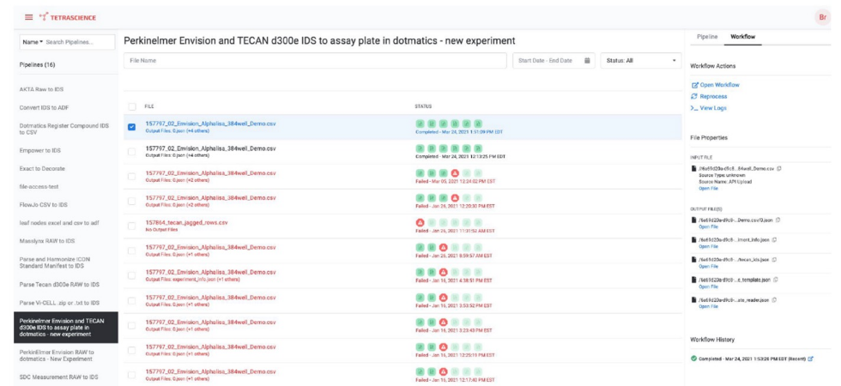Select PerkinElmer Envision RAW to dotmatics pipeline
841x386 pixels.
[x=57, y=355]
